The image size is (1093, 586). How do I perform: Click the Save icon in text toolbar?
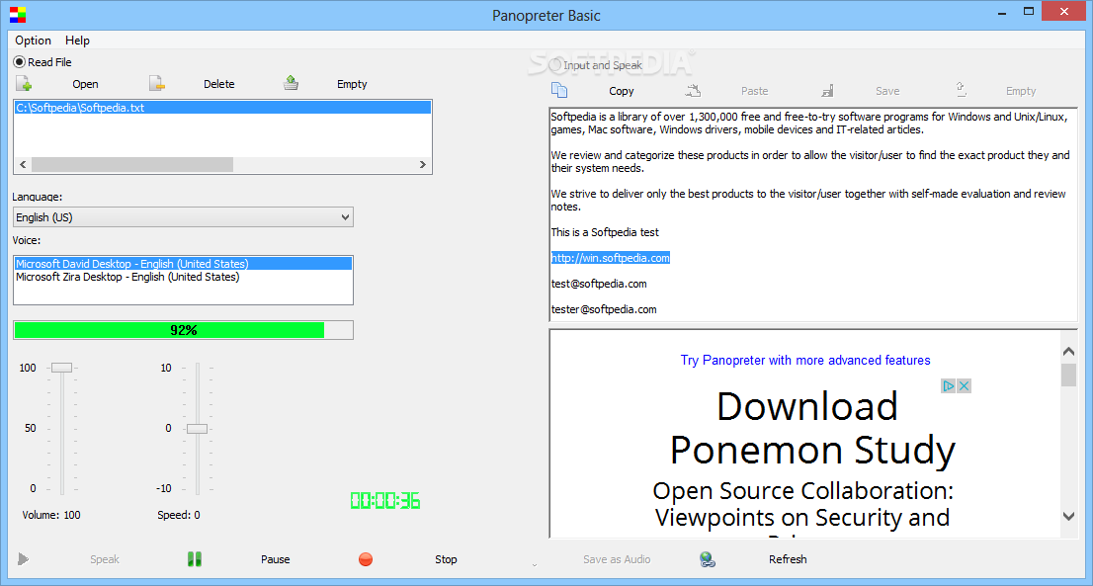coord(827,91)
